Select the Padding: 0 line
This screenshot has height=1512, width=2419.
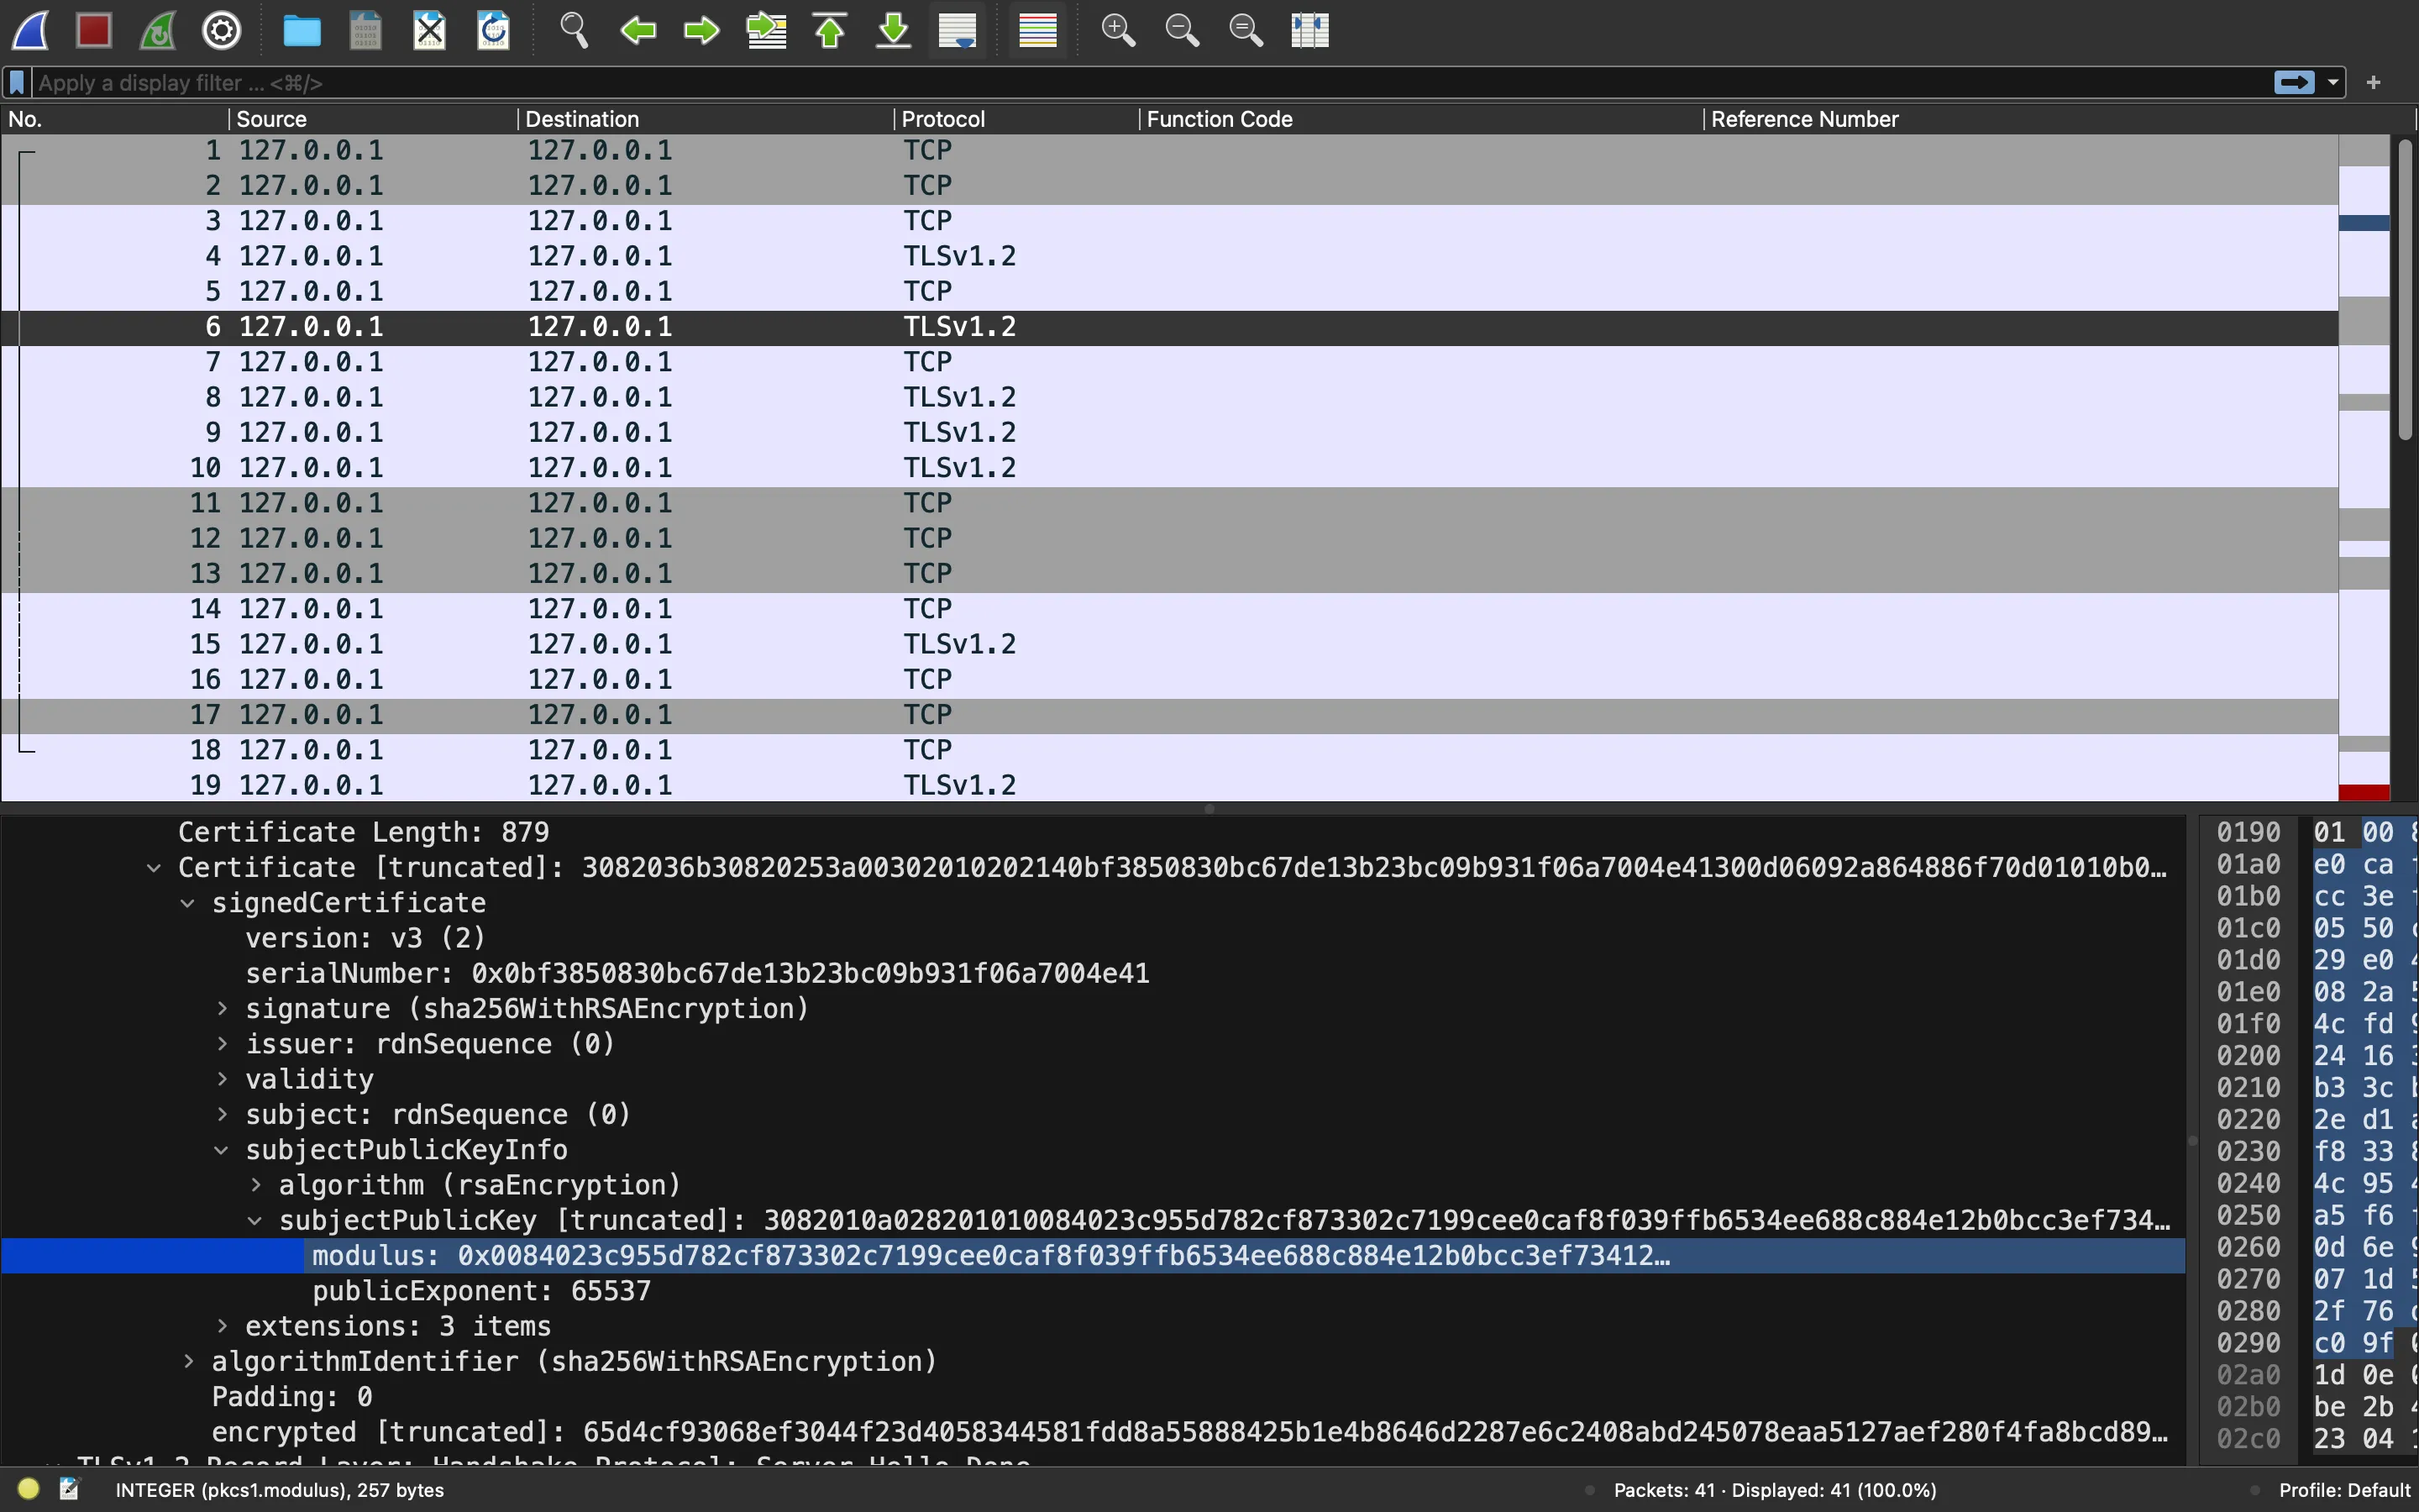pos(1093,1397)
